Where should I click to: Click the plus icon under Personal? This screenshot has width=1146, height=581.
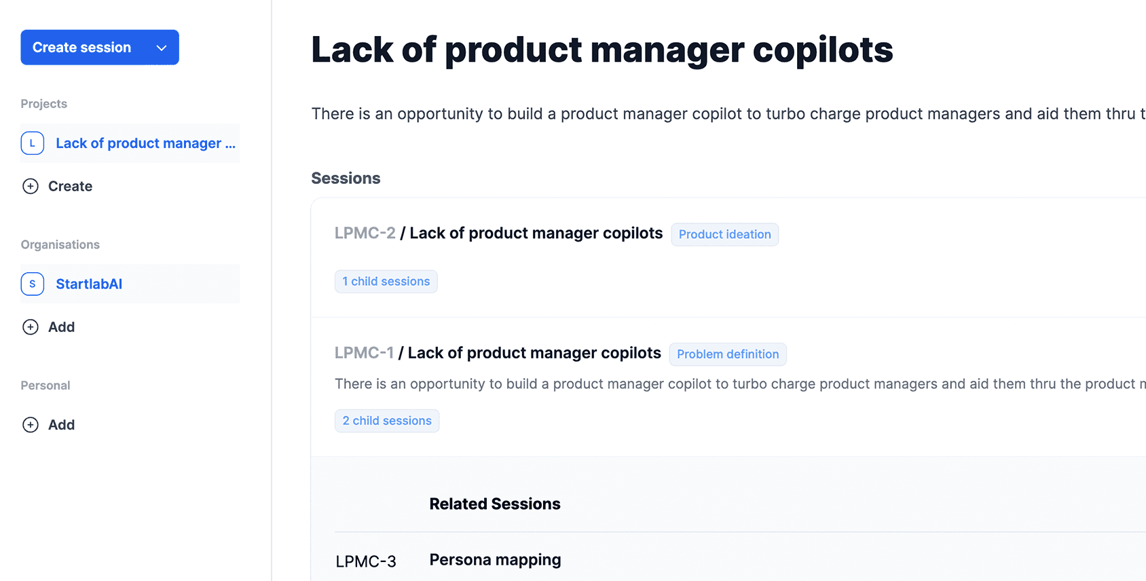click(31, 425)
